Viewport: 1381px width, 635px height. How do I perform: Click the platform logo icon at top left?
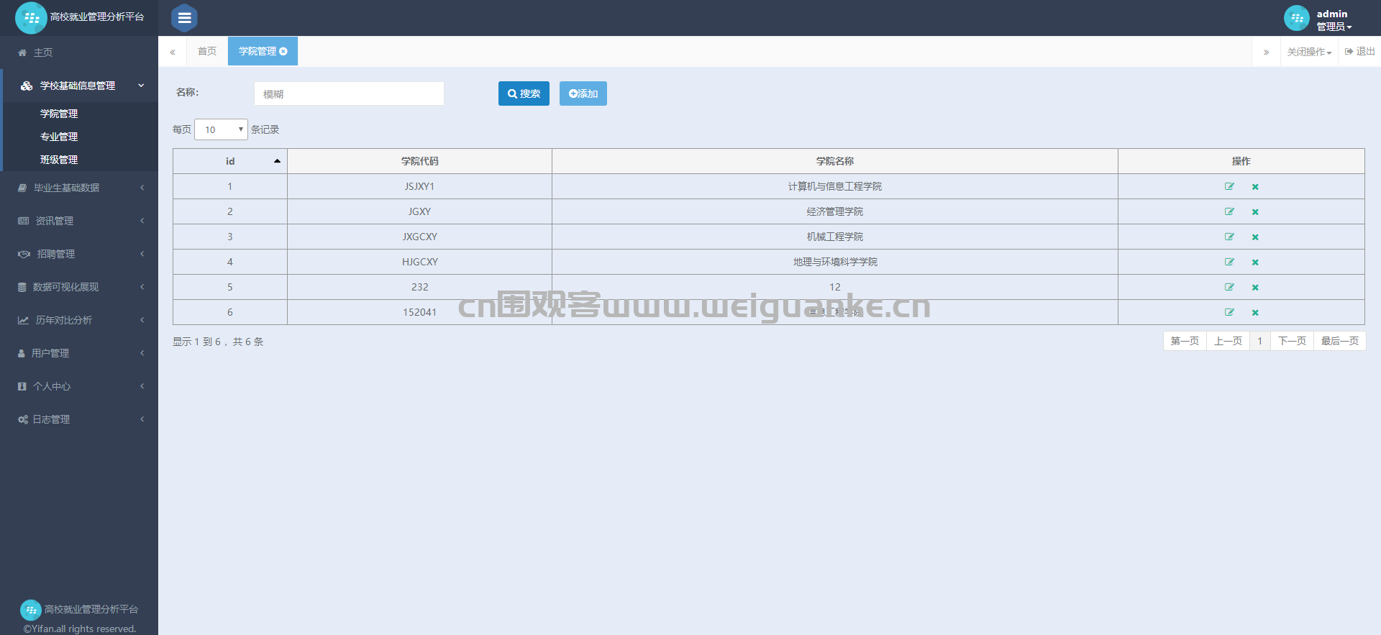[31, 18]
